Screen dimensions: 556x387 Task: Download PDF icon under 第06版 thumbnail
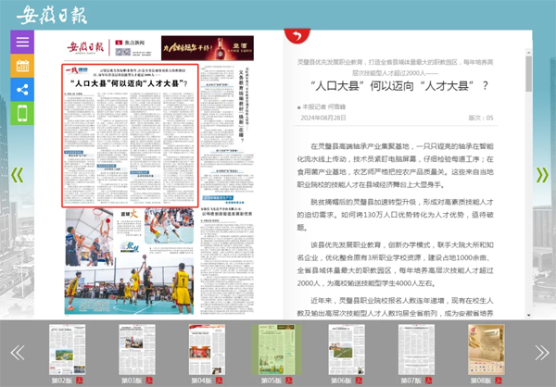[358, 381]
